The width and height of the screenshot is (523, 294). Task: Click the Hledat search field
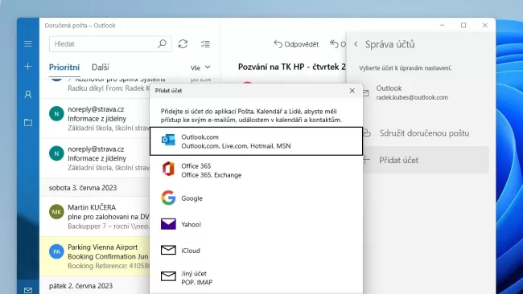pyautogui.click(x=110, y=44)
